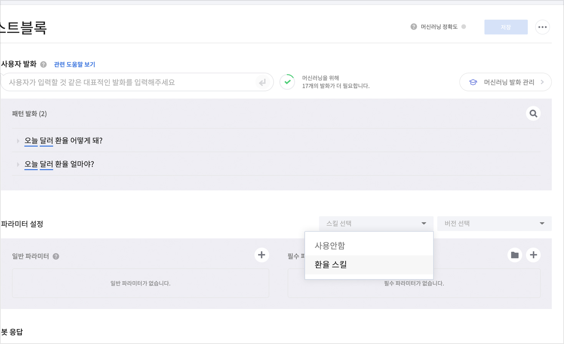Click the help icon beside 머신러닝 정확도

click(x=413, y=27)
